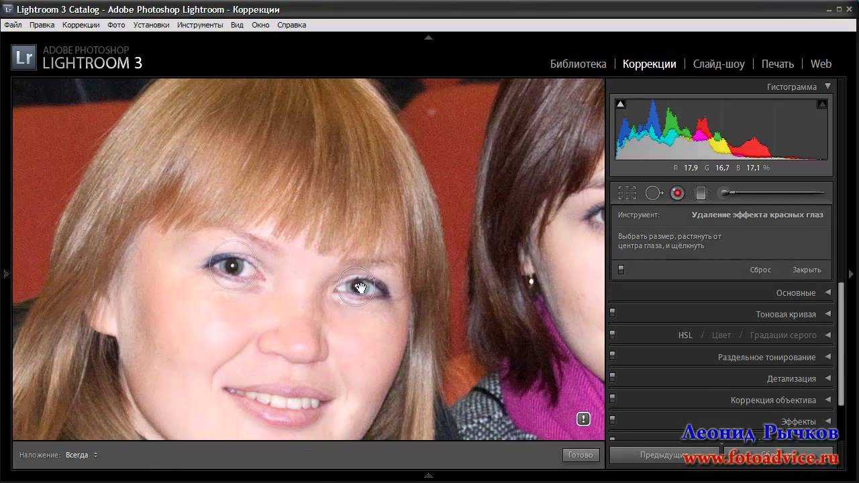Click the right eye red-eye correction circle
The height and width of the screenshot is (483, 859).
[356, 288]
